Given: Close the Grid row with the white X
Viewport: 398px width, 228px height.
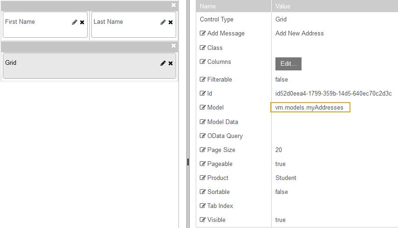Looking at the screenshot, I should coord(173,46).
